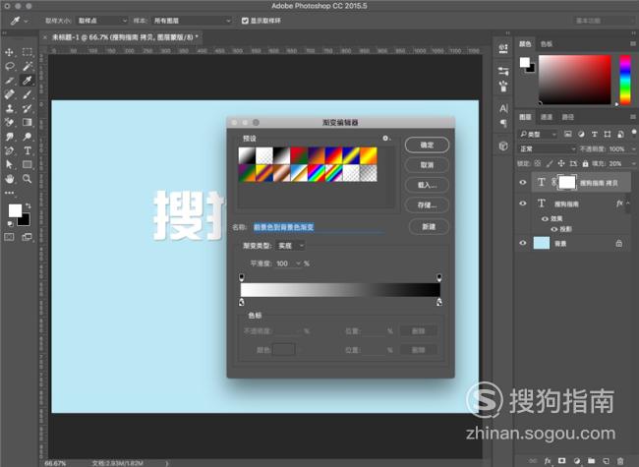Pick a hue on the rainbow hue slider

(x=624, y=81)
